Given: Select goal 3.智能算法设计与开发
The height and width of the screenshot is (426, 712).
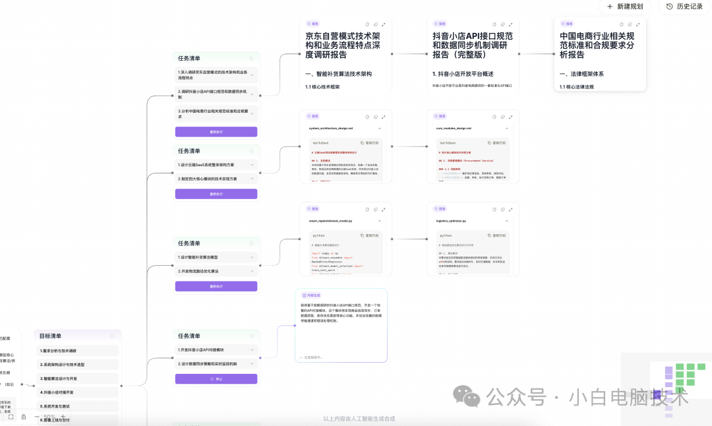Looking at the screenshot, I should 78,379.
